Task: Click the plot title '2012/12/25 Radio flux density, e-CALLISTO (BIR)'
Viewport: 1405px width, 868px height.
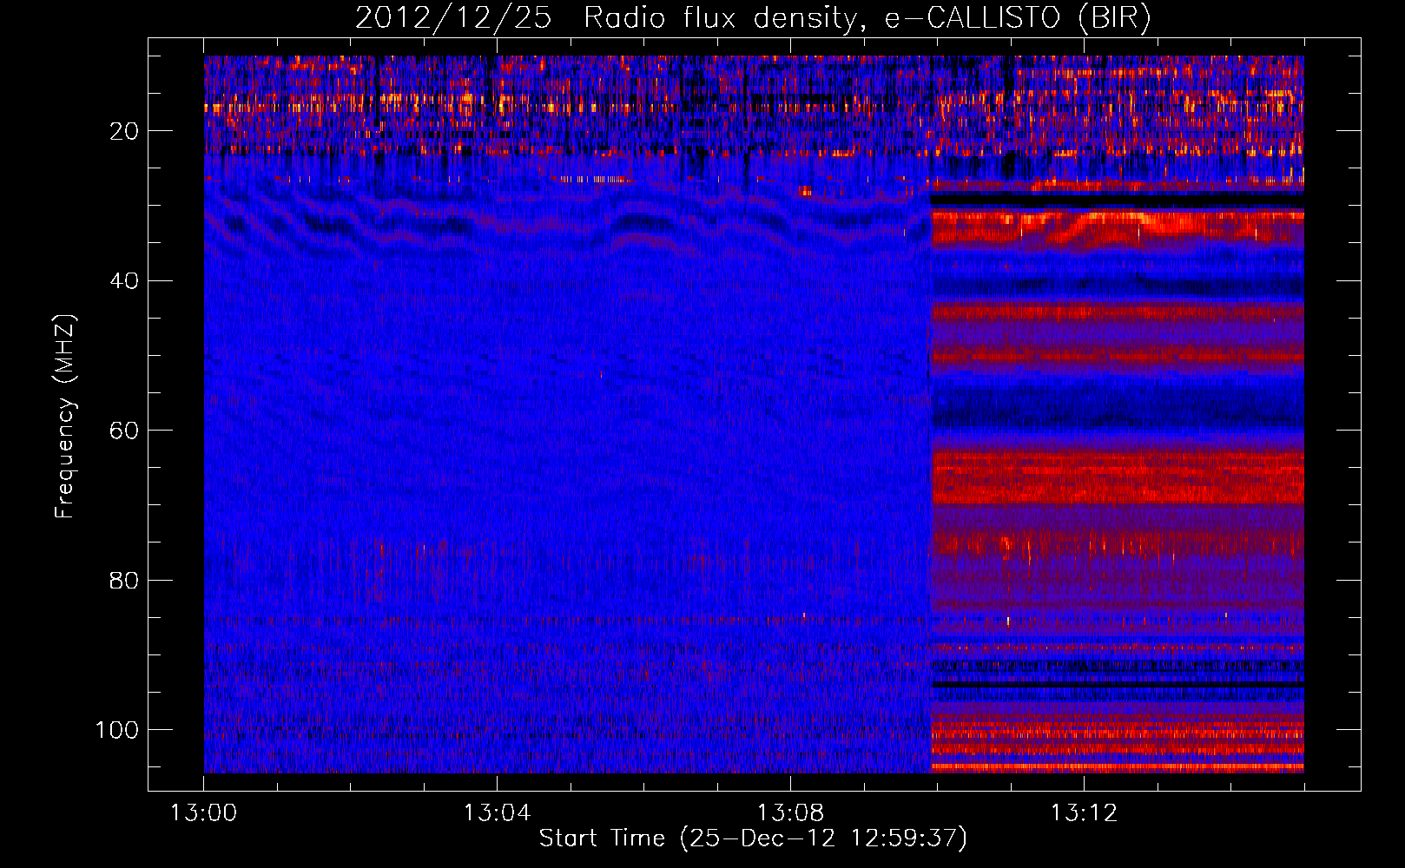Action: (753, 18)
